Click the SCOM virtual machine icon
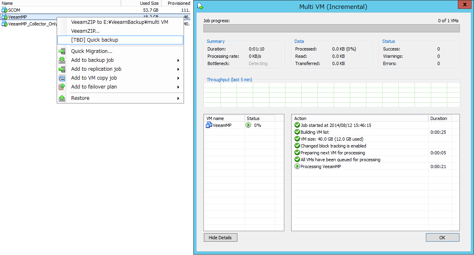 [x=4, y=10]
